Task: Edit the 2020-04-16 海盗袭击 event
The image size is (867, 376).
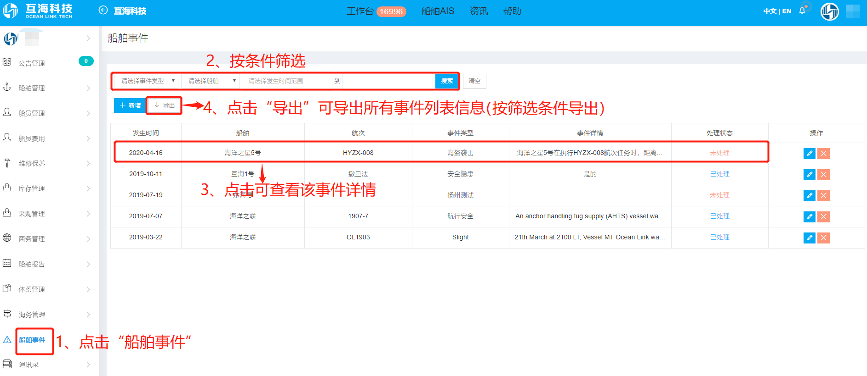Action: coord(810,154)
